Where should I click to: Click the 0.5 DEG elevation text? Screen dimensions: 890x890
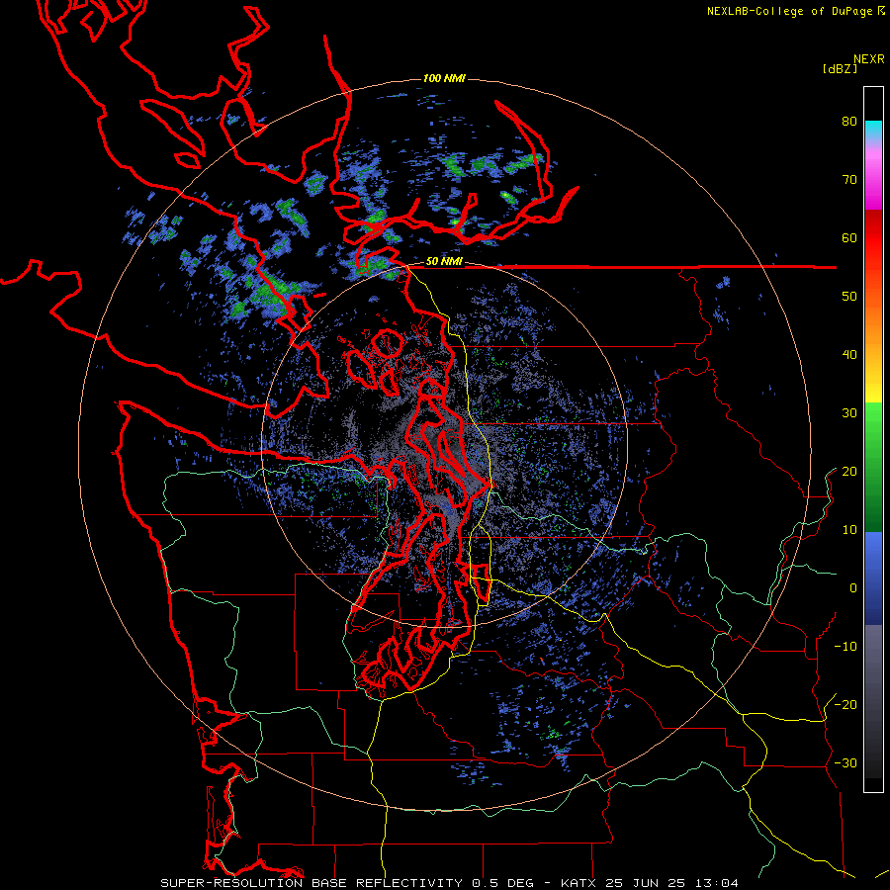[503, 883]
